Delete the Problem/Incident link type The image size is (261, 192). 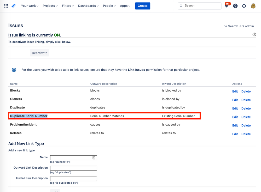point(246,125)
